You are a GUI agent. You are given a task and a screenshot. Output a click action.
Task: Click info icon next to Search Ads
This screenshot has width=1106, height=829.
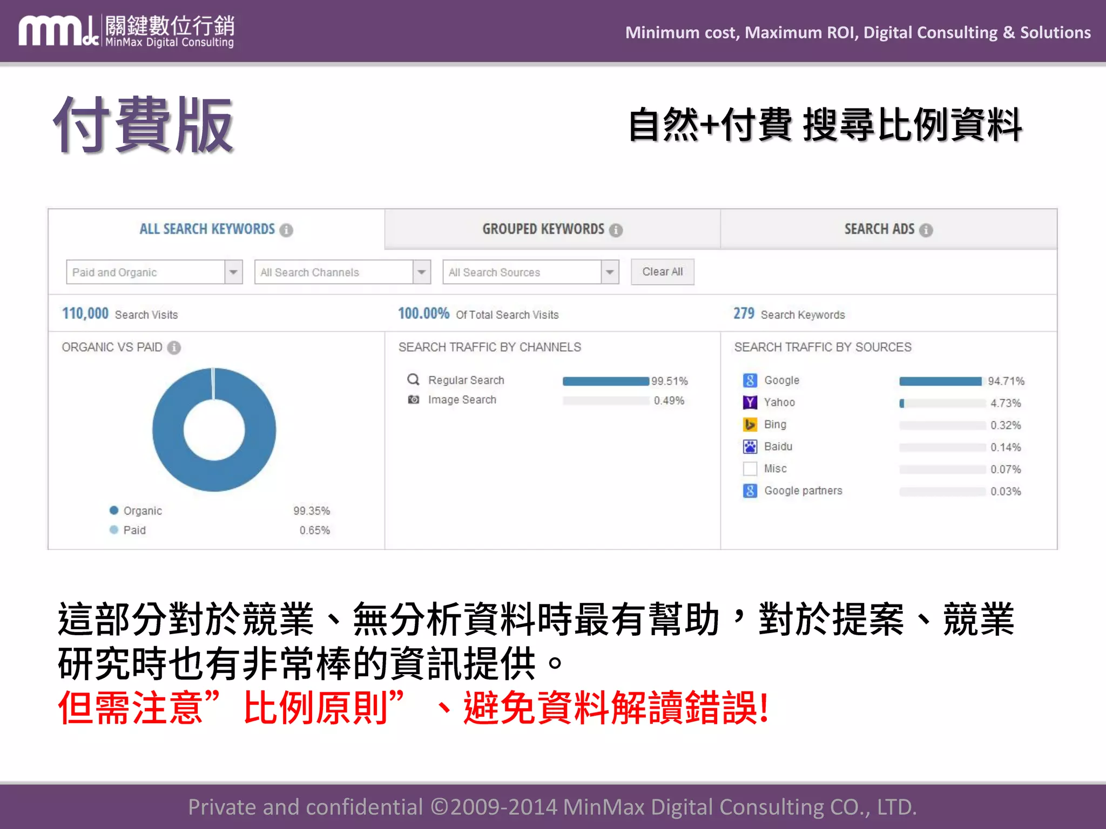[x=926, y=230]
